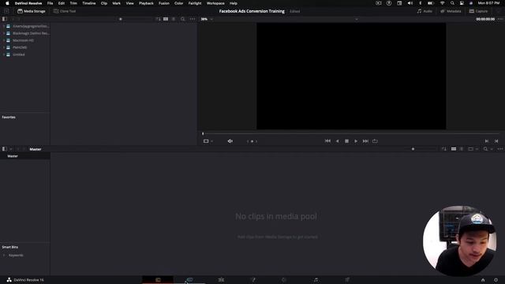Open Project Settings gear icon

click(496, 280)
